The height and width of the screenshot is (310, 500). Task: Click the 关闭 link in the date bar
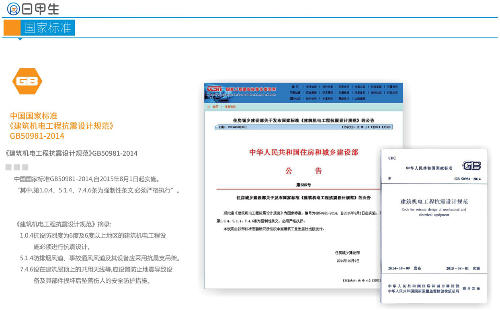(x=387, y=127)
